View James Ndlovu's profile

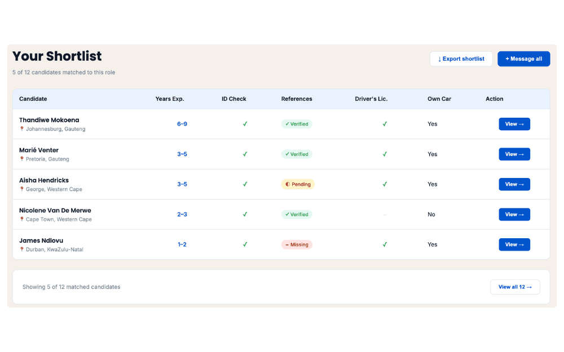point(514,244)
